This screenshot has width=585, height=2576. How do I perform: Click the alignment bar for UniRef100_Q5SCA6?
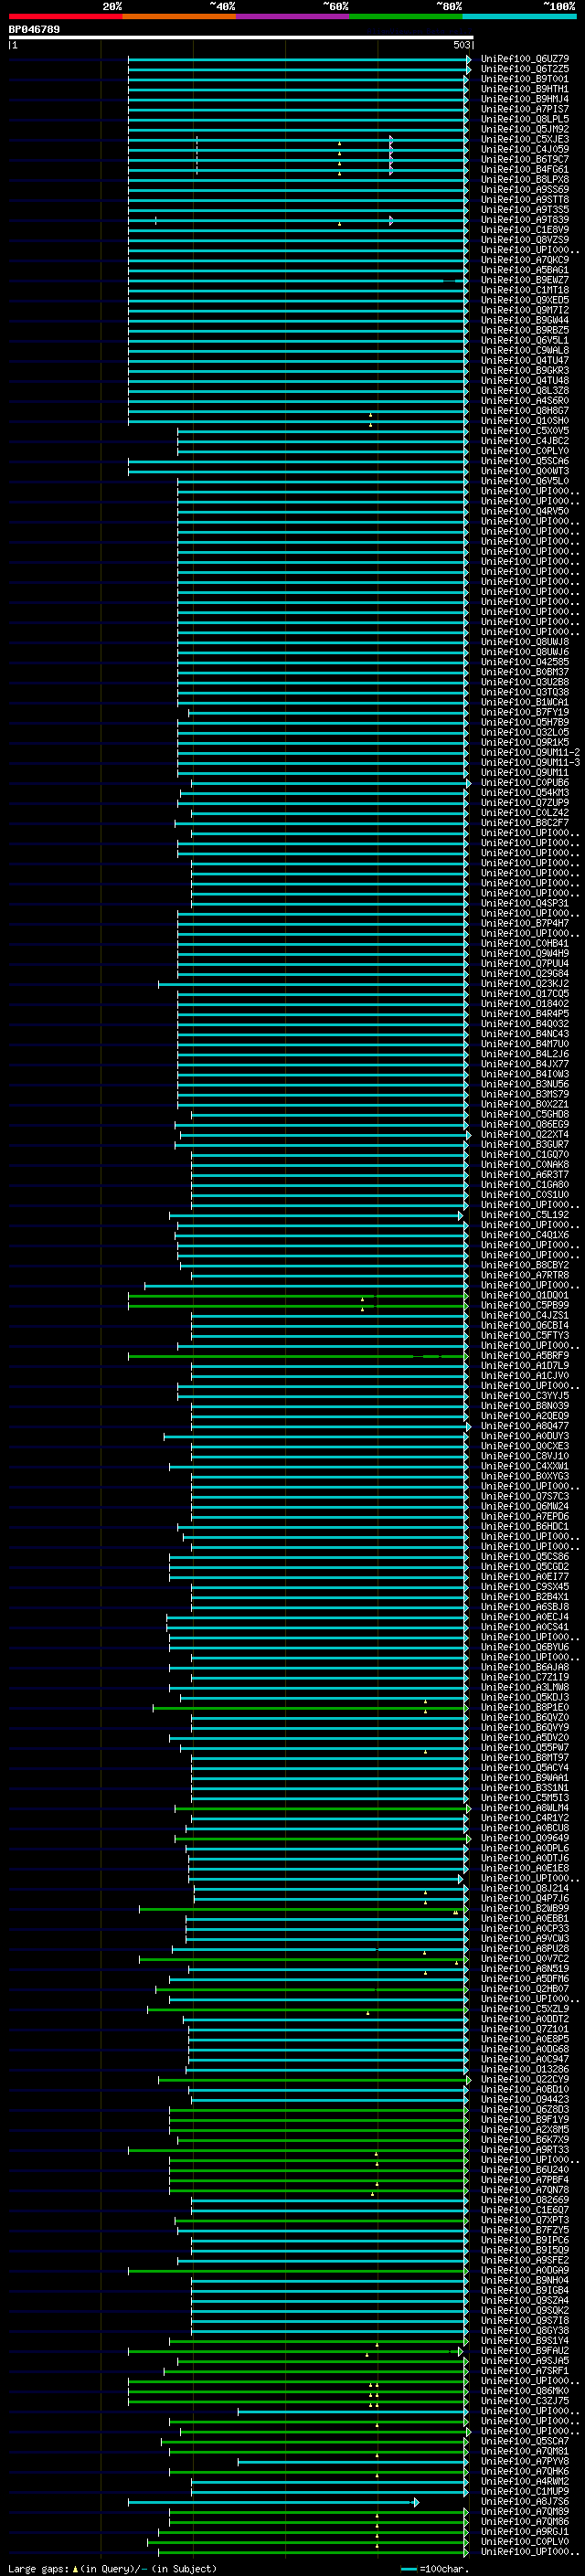[298, 461]
